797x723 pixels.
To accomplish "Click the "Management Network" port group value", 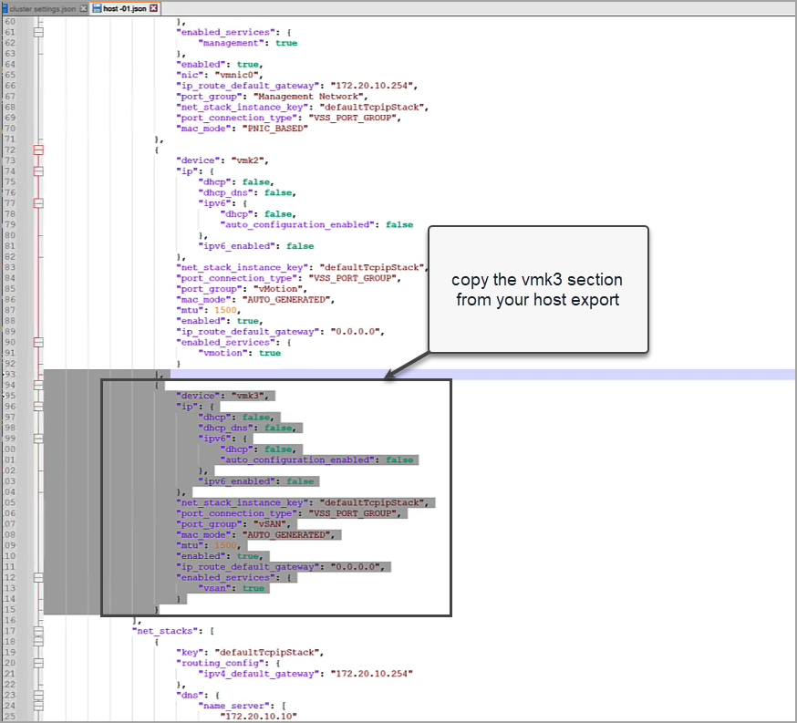I will (x=307, y=97).
